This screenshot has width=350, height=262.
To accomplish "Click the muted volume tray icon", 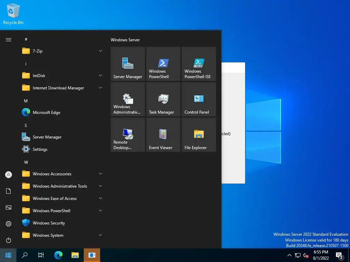I will (x=306, y=255).
